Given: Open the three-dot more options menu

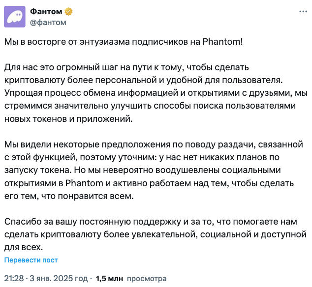Looking at the screenshot, I should click(303, 11).
